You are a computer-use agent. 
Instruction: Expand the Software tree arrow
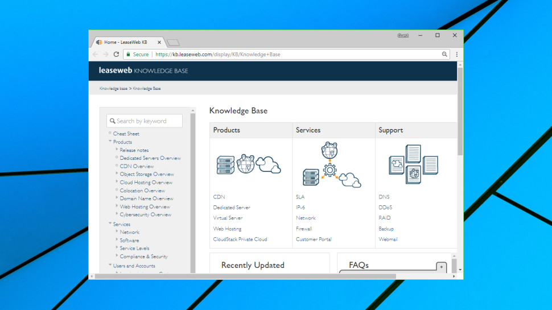click(117, 239)
